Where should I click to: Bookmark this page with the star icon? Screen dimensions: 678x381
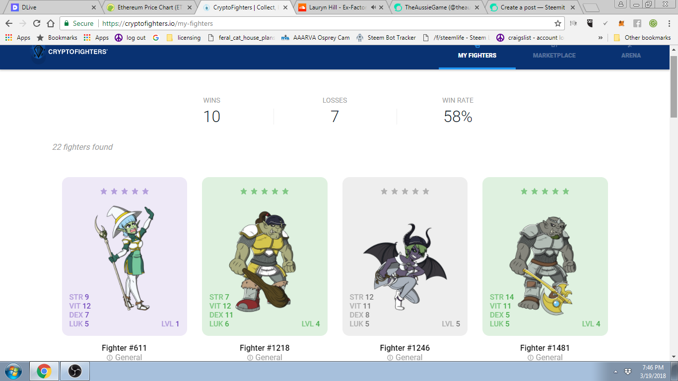(558, 23)
